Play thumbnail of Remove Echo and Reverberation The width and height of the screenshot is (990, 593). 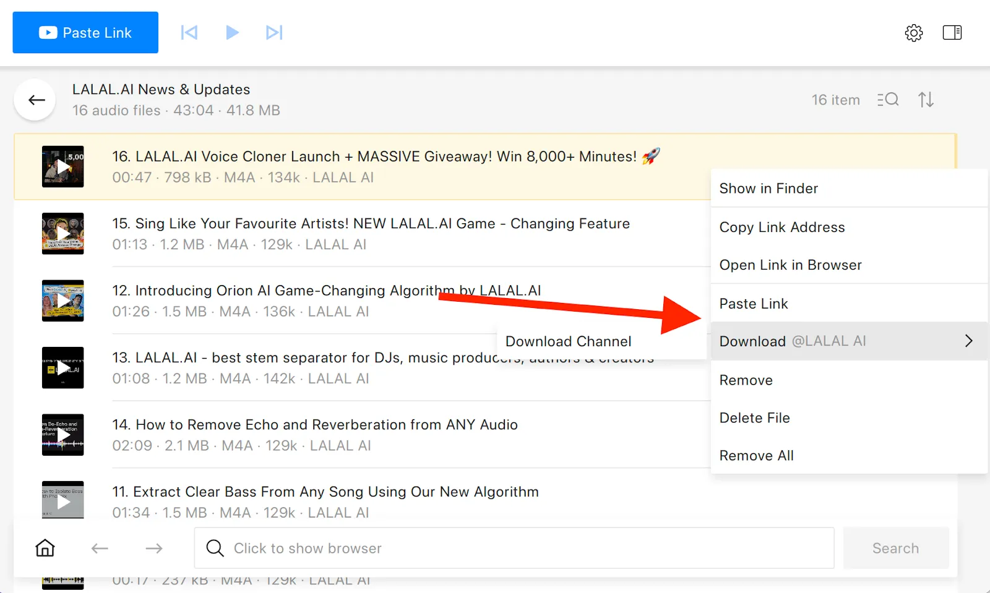[x=63, y=435]
